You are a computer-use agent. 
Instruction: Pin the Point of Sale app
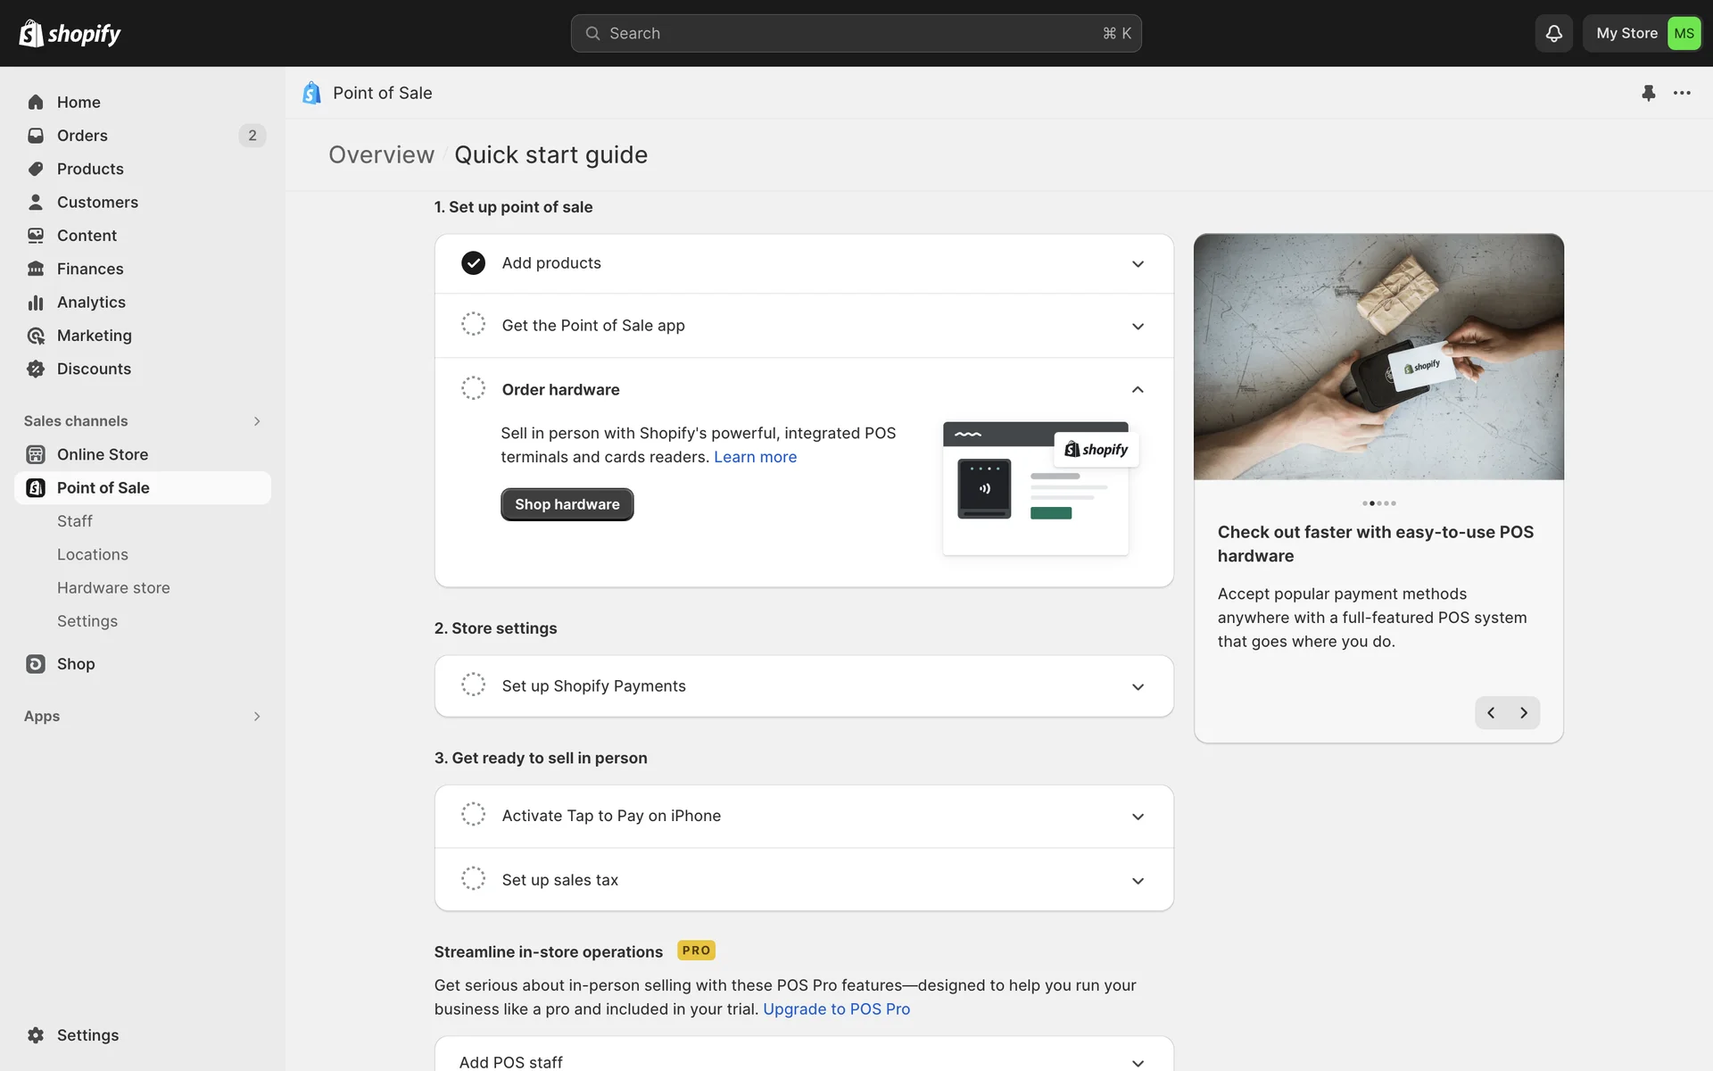tap(1648, 93)
